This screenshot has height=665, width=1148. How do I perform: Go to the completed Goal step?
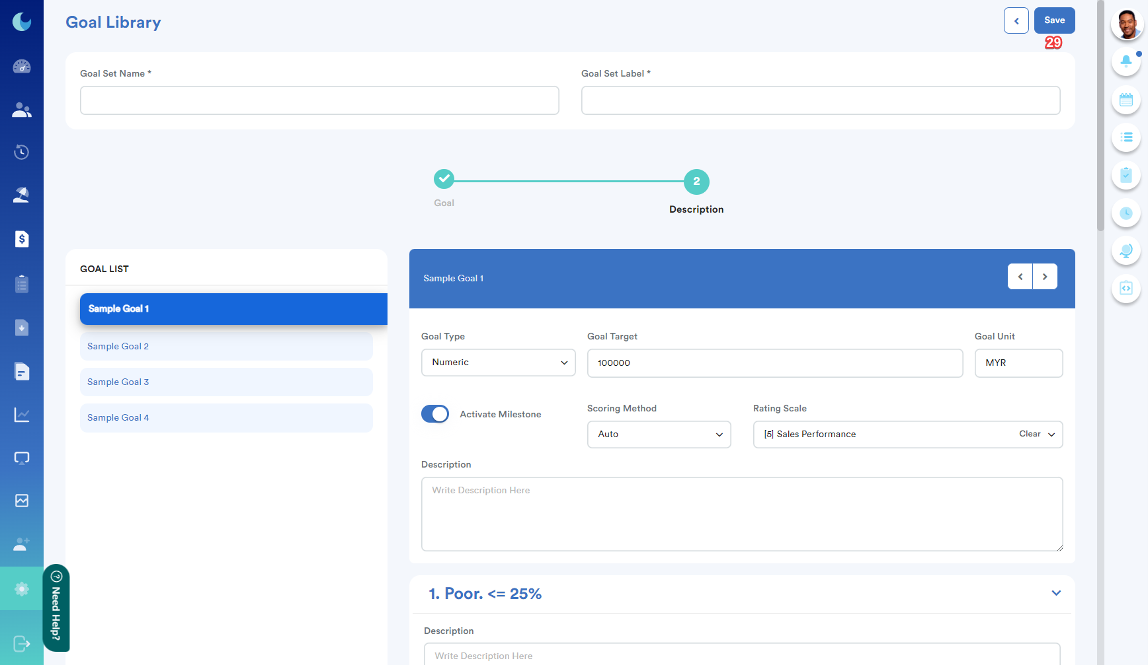pyautogui.click(x=444, y=179)
